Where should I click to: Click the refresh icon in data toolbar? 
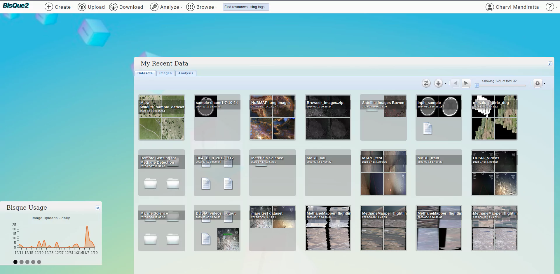point(426,83)
